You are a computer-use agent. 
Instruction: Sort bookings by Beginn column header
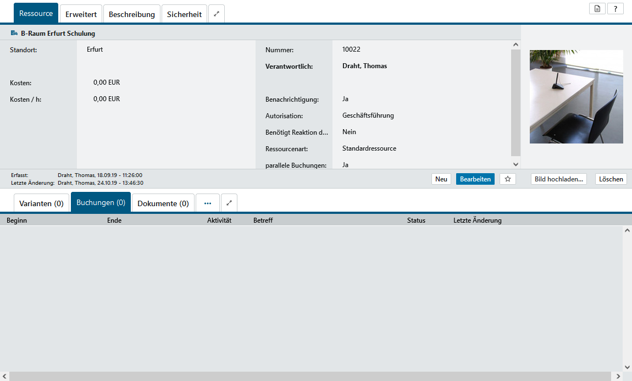click(x=16, y=220)
